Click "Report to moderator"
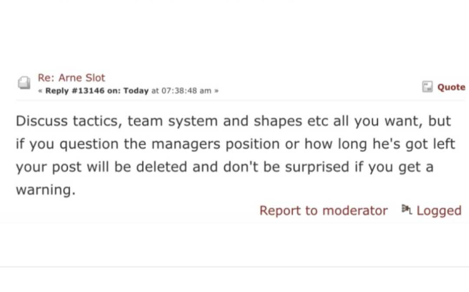 323,210
